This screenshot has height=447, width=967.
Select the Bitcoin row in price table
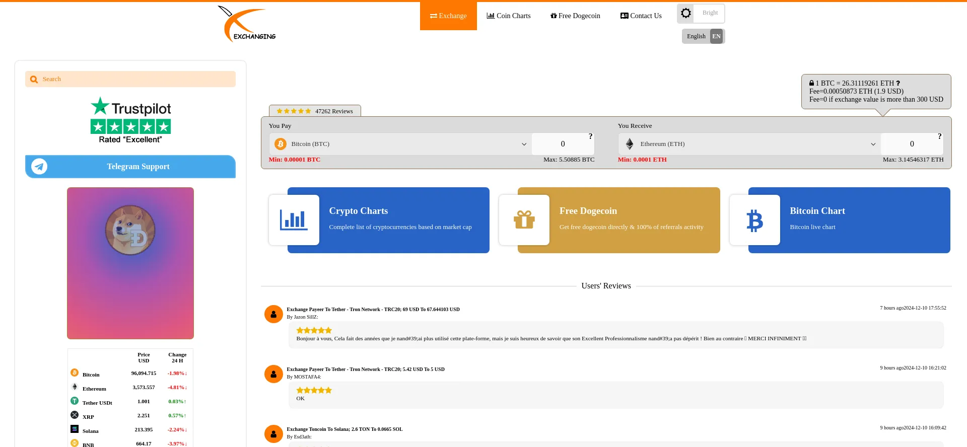coord(130,374)
